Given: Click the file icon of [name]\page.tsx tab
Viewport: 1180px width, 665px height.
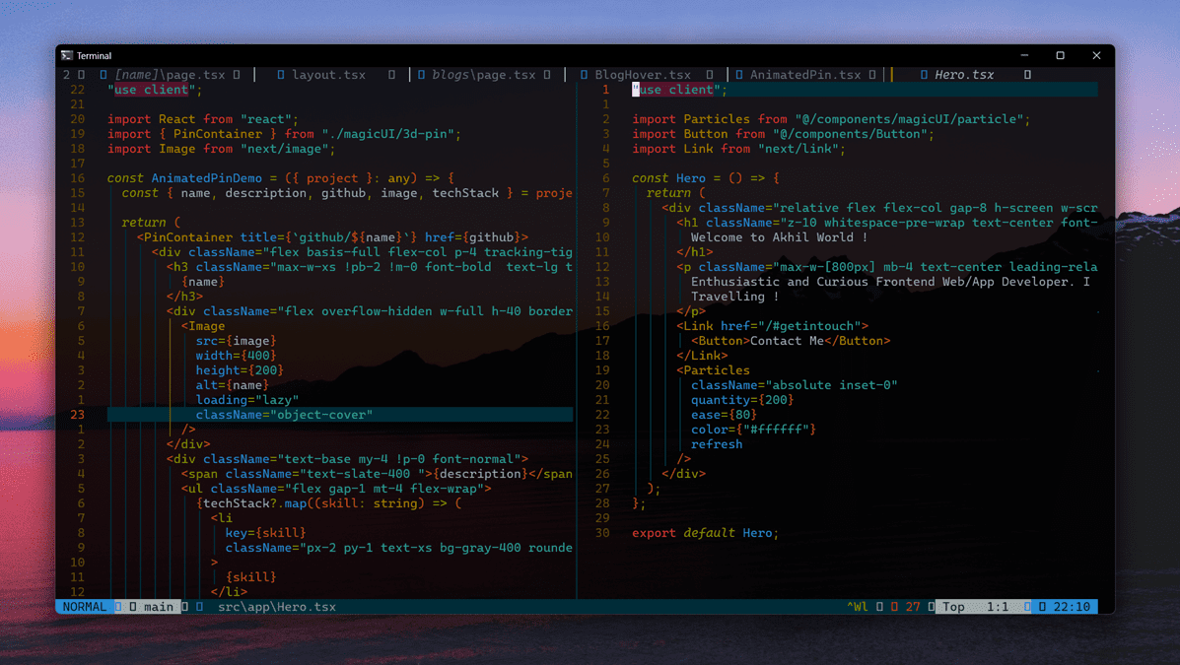Looking at the screenshot, I should click(104, 75).
